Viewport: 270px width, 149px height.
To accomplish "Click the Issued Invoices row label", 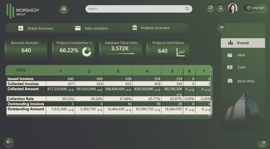I will 20,79.
